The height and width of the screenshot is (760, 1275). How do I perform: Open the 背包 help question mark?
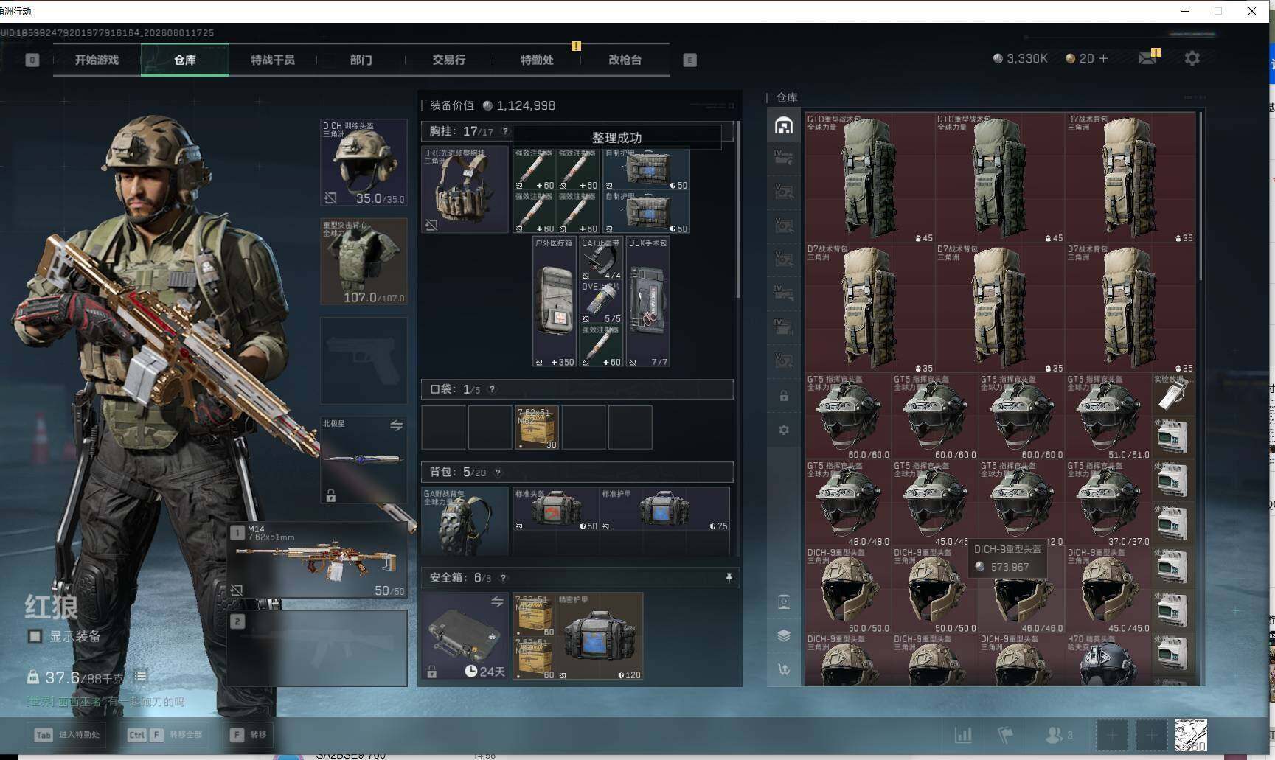click(x=498, y=473)
